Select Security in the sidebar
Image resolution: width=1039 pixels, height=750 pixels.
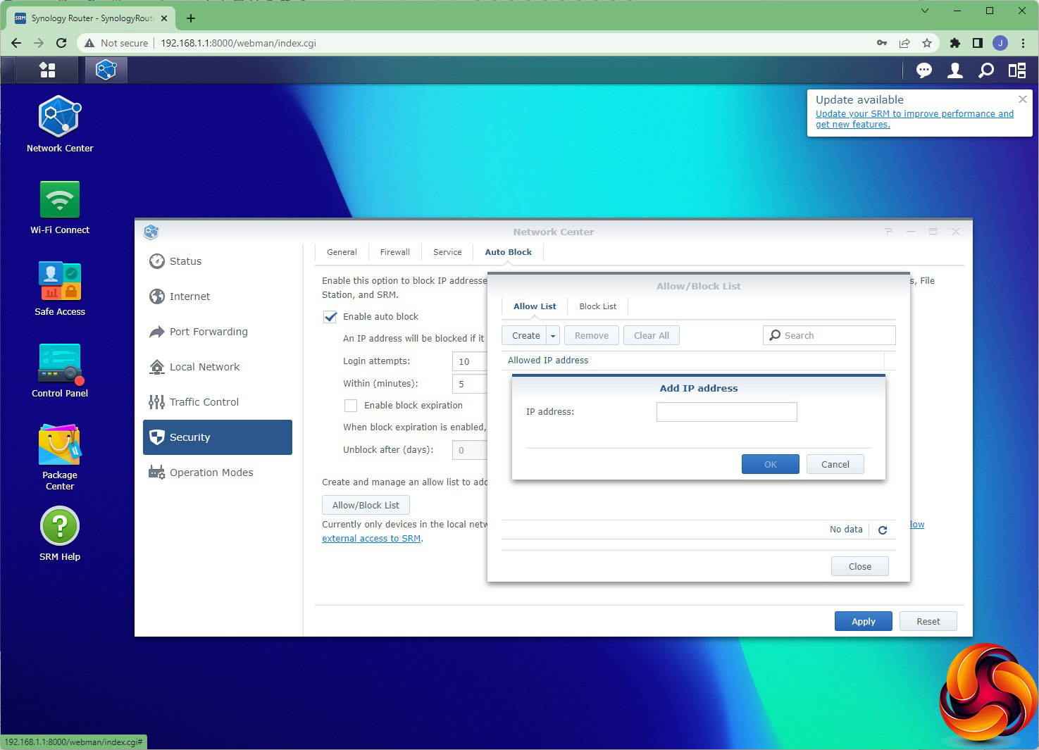pos(218,437)
